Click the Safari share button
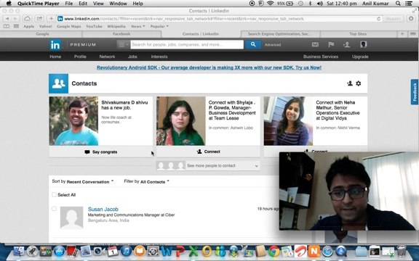Screen dimensions: 419x261 [39, 19]
